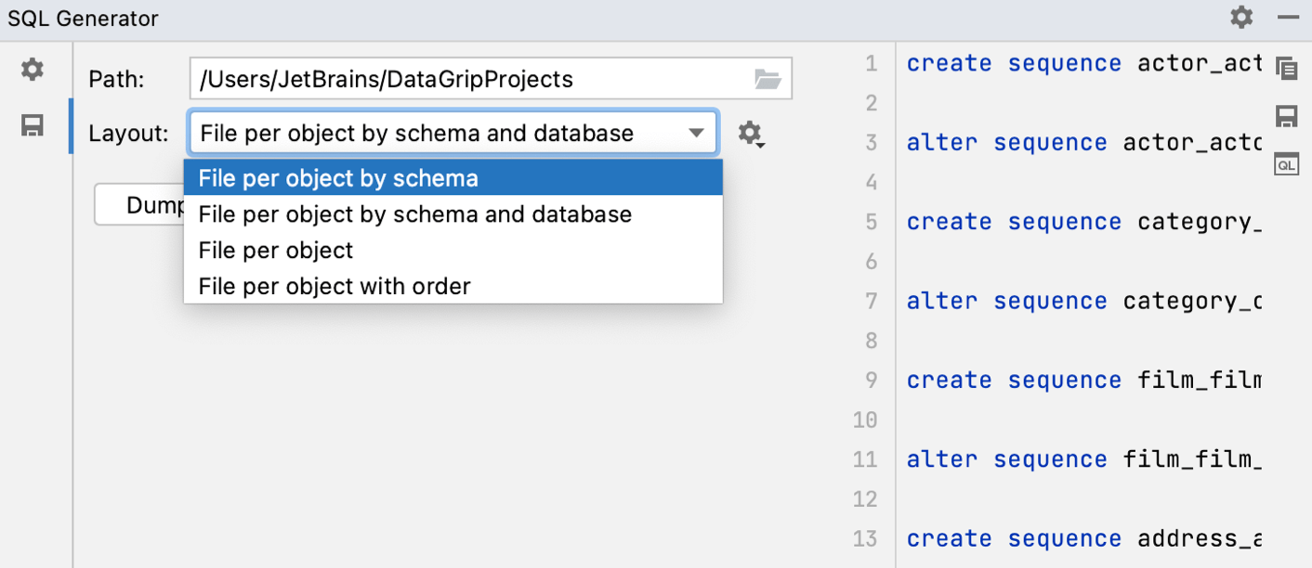Viewport: 1312px width, 568px height.
Task: Click the Layout combo box field
Action: pyautogui.click(x=437, y=134)
